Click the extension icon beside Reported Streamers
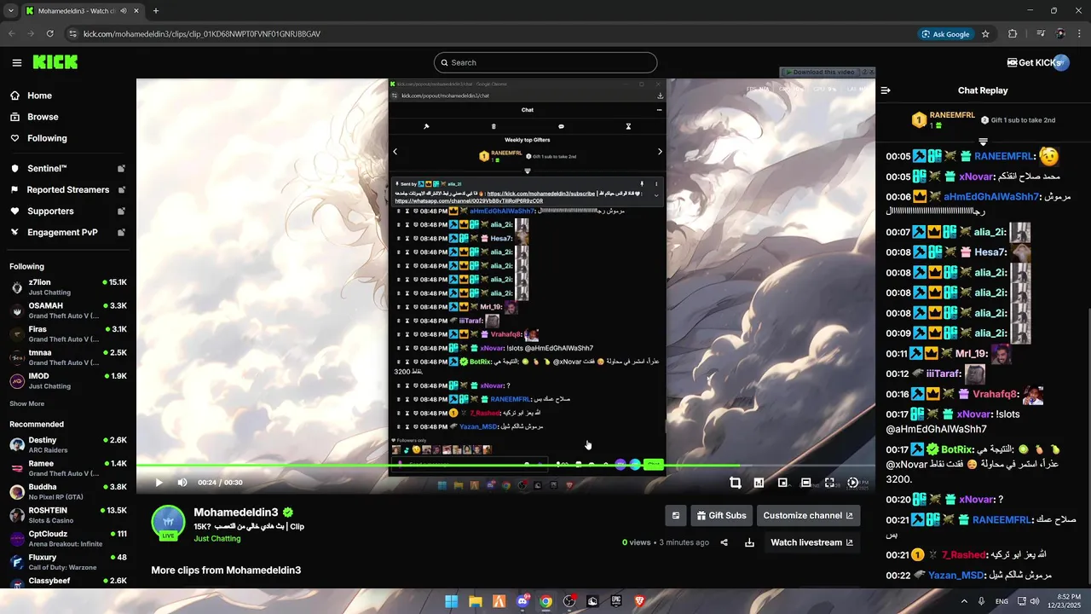 [121, 190]
